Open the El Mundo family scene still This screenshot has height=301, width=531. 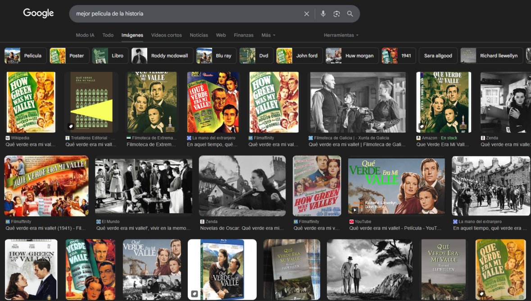point(144,186)
